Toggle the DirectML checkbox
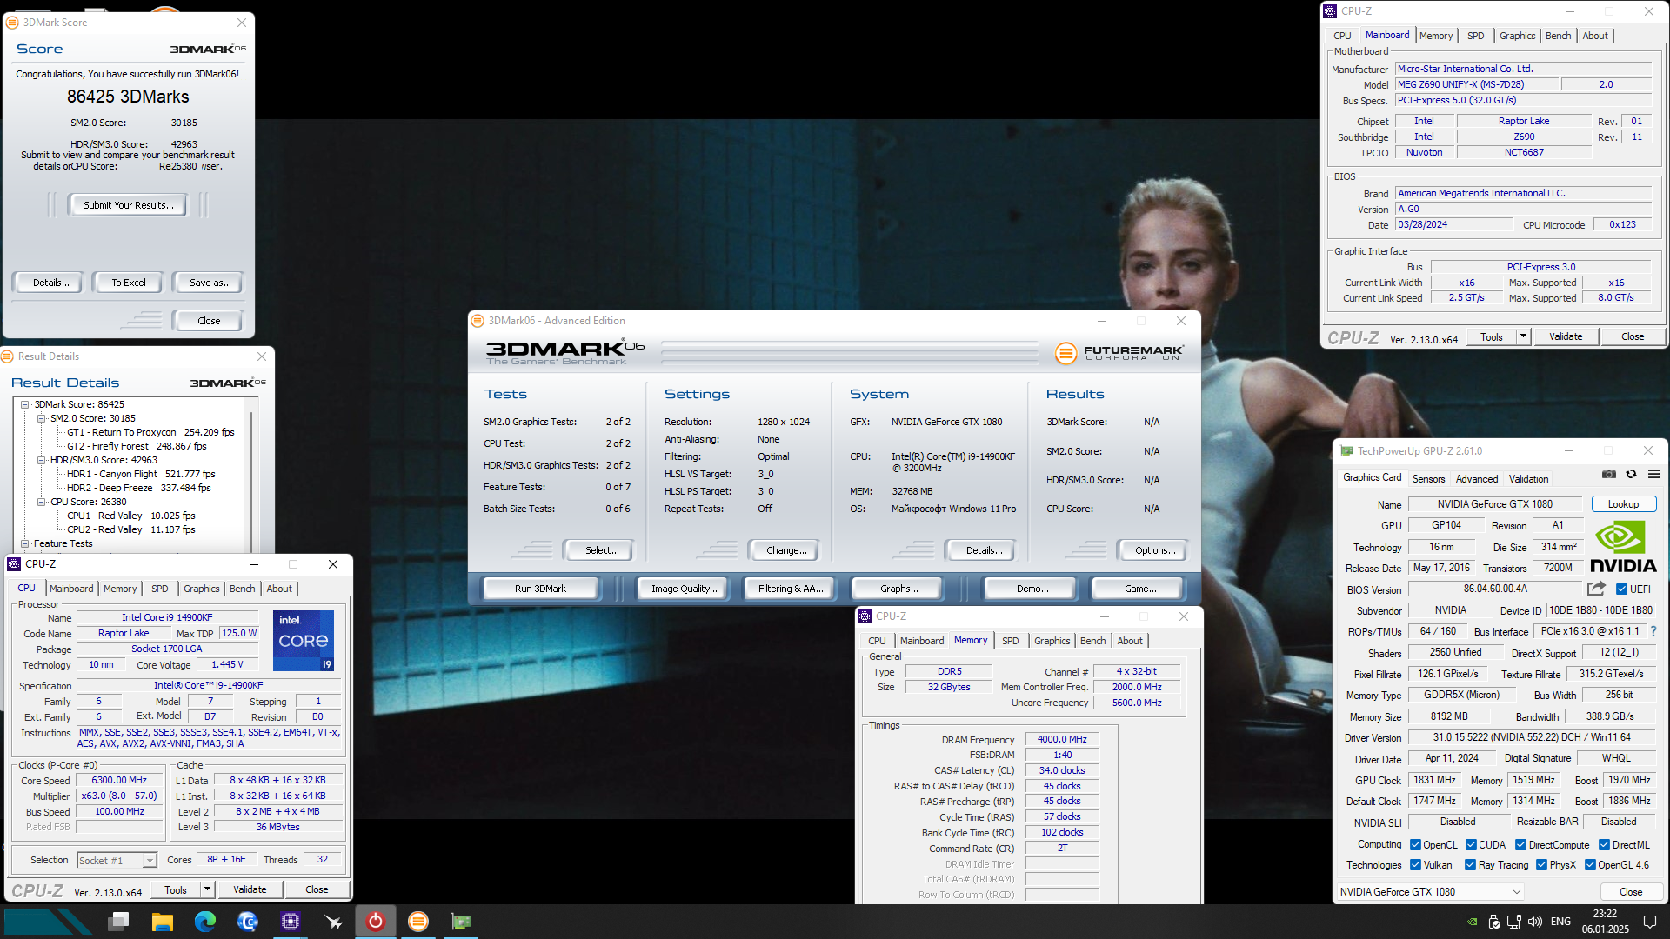Viewport: 1670px width, 939px height. (1604, 845)
